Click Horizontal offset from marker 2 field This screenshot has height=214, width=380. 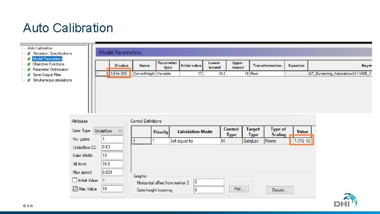[x=209, y=182]
